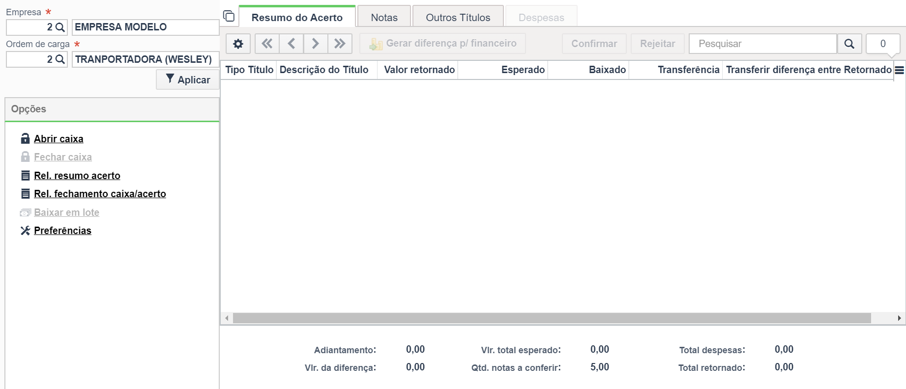Click the Aplicar filter button

188,79
